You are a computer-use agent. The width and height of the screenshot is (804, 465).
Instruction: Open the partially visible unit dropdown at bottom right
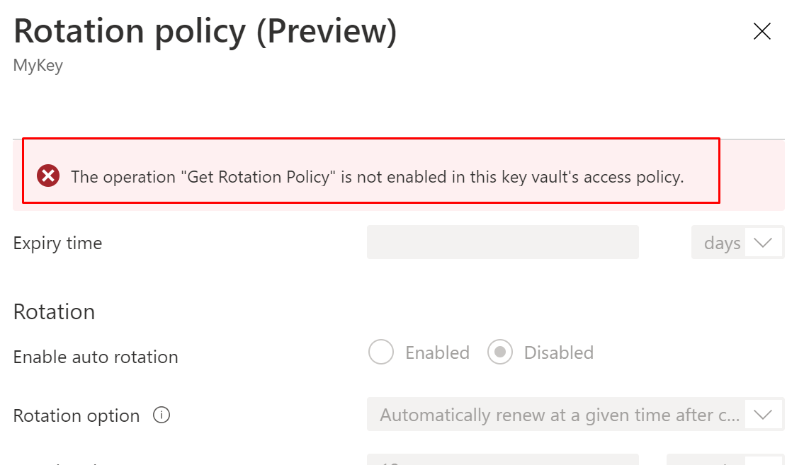click(x=724, y=460)
